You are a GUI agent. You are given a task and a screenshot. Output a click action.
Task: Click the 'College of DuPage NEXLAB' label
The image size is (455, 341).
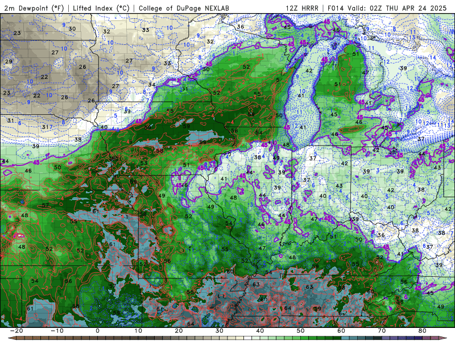point(184,8)
